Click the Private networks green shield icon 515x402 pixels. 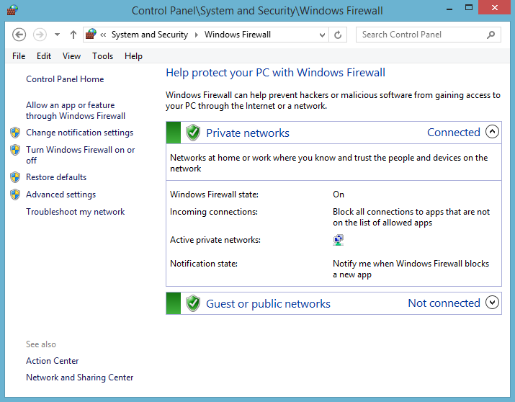192,133
